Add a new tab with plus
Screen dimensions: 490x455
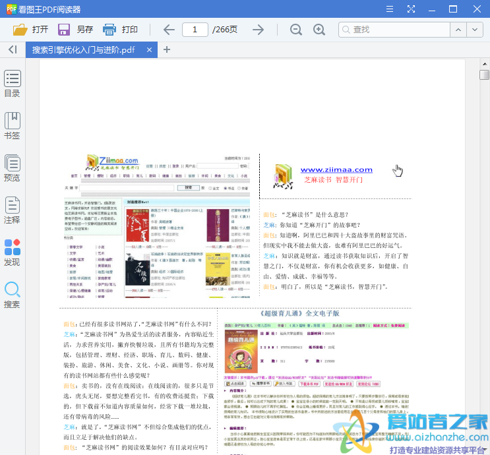[167, 49]
